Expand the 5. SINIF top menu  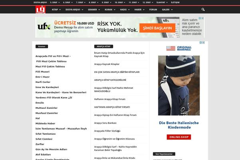tap(55, 2)
